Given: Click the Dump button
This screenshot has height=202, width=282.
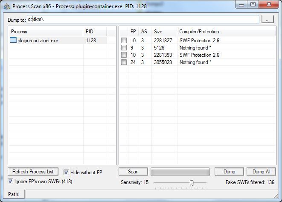Looking at the screenshot, I should click(229, 172).
